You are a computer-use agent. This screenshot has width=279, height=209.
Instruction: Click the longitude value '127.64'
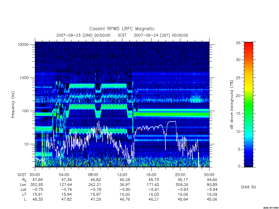66,185
